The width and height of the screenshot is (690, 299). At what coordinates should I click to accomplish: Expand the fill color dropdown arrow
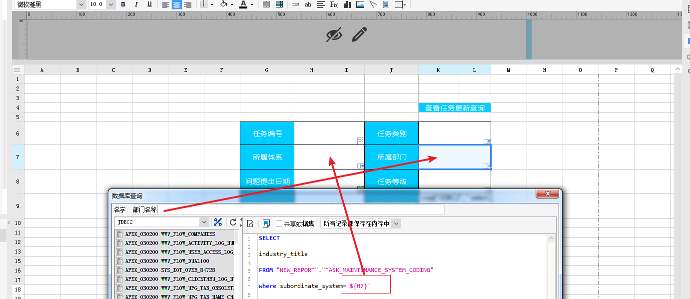pyautogui.click(x=232, y=4)
